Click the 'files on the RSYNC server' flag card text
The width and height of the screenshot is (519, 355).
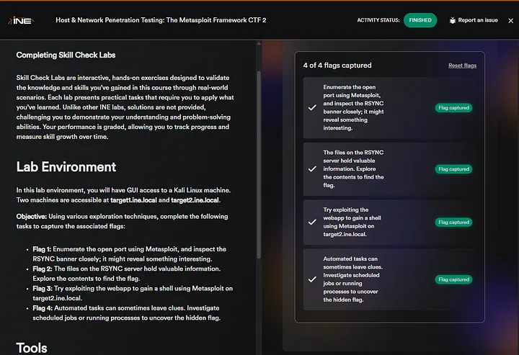click(353, 169)
